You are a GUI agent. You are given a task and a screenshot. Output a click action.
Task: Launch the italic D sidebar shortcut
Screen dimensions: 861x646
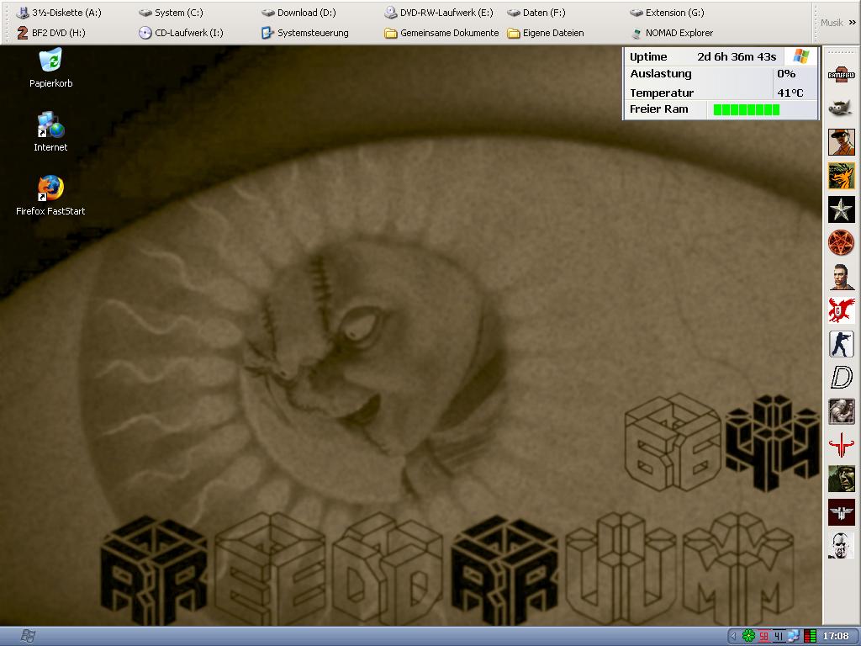tap(841, 377)
